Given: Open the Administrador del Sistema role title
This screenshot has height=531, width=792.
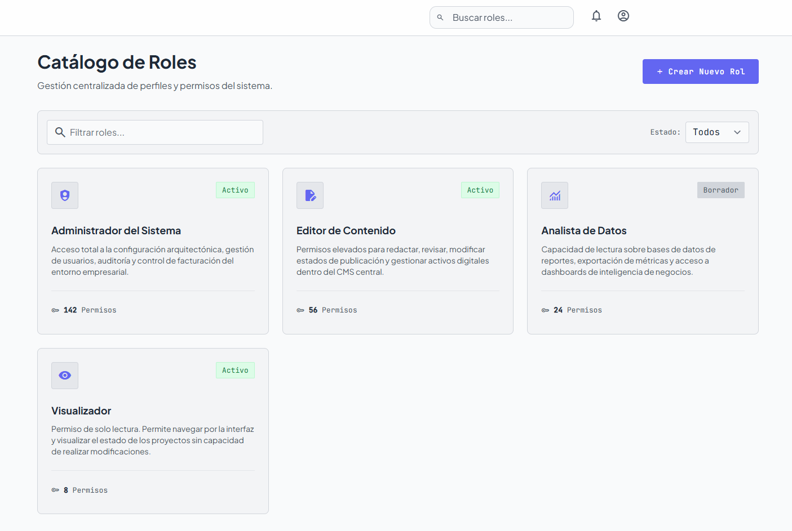Looking at the screenshot, I should (x=116, y=230).
